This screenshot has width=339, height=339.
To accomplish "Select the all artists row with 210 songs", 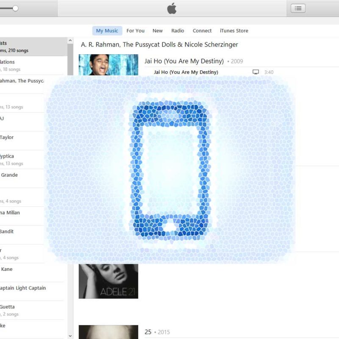I will 33,47.
